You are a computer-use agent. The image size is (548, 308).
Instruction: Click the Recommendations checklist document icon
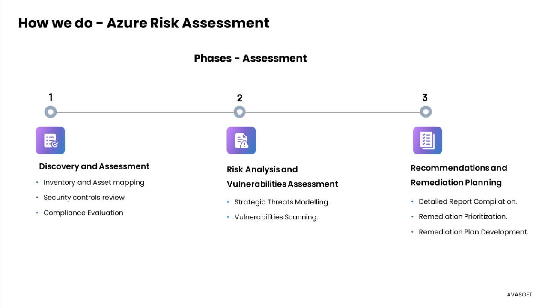(427, 140)
